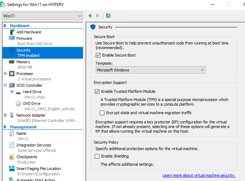Screen dimensions: 245x181
Task: Click the Add Hardware icon
Action: pos(12,32)
